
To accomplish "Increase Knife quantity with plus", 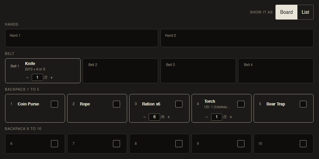I will [x=52, y=77].
